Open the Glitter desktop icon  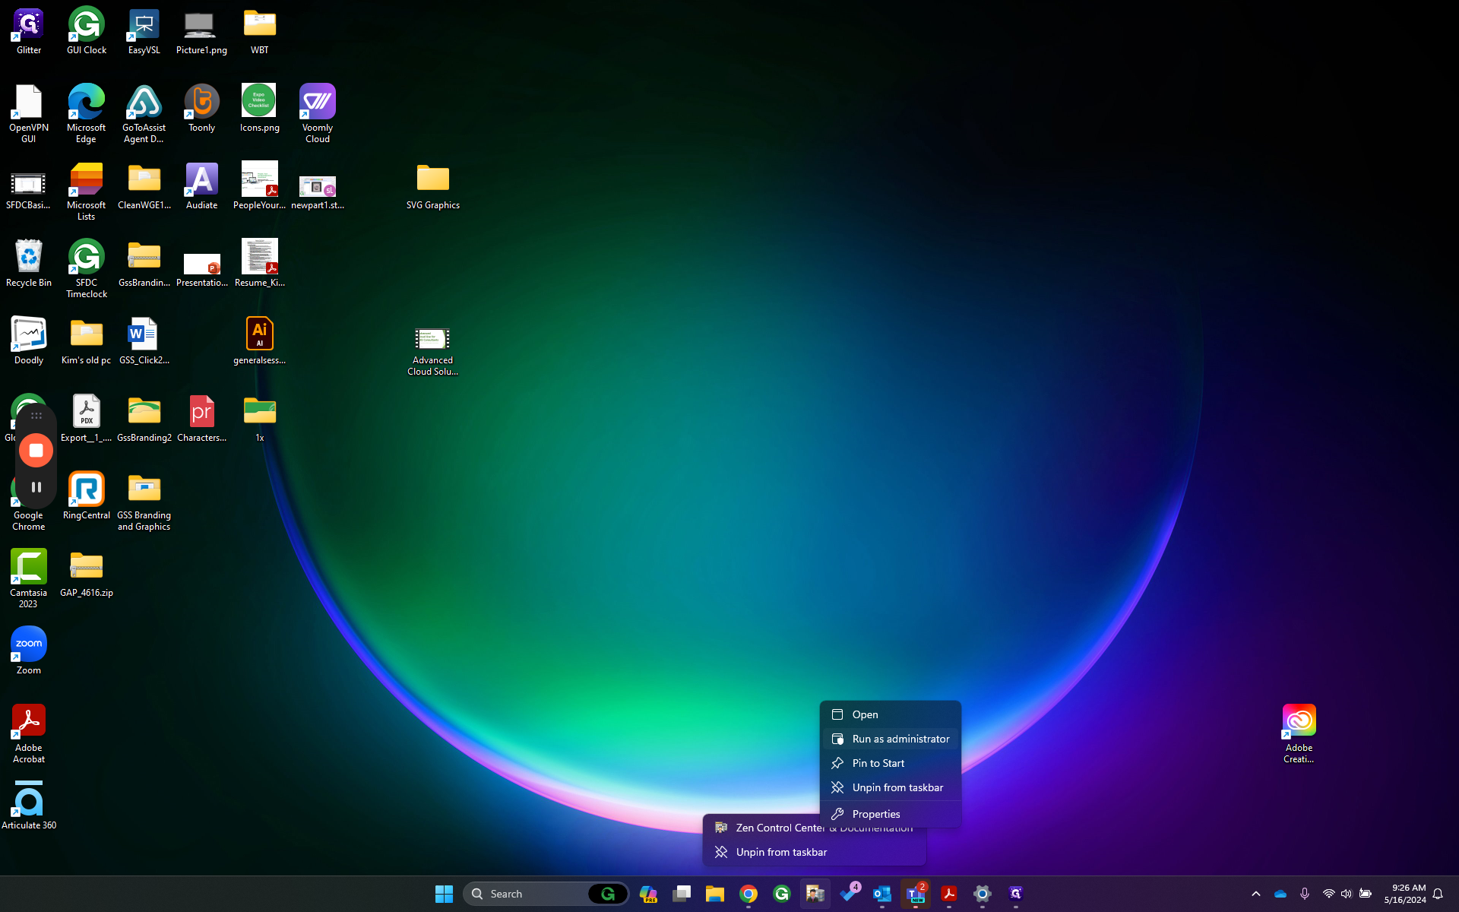coord(29,31)
